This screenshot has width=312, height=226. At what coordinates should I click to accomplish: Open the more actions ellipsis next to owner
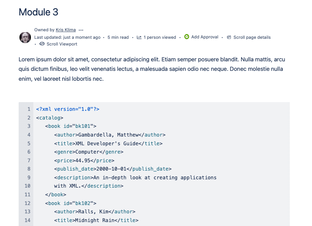(x=81, y=30)
